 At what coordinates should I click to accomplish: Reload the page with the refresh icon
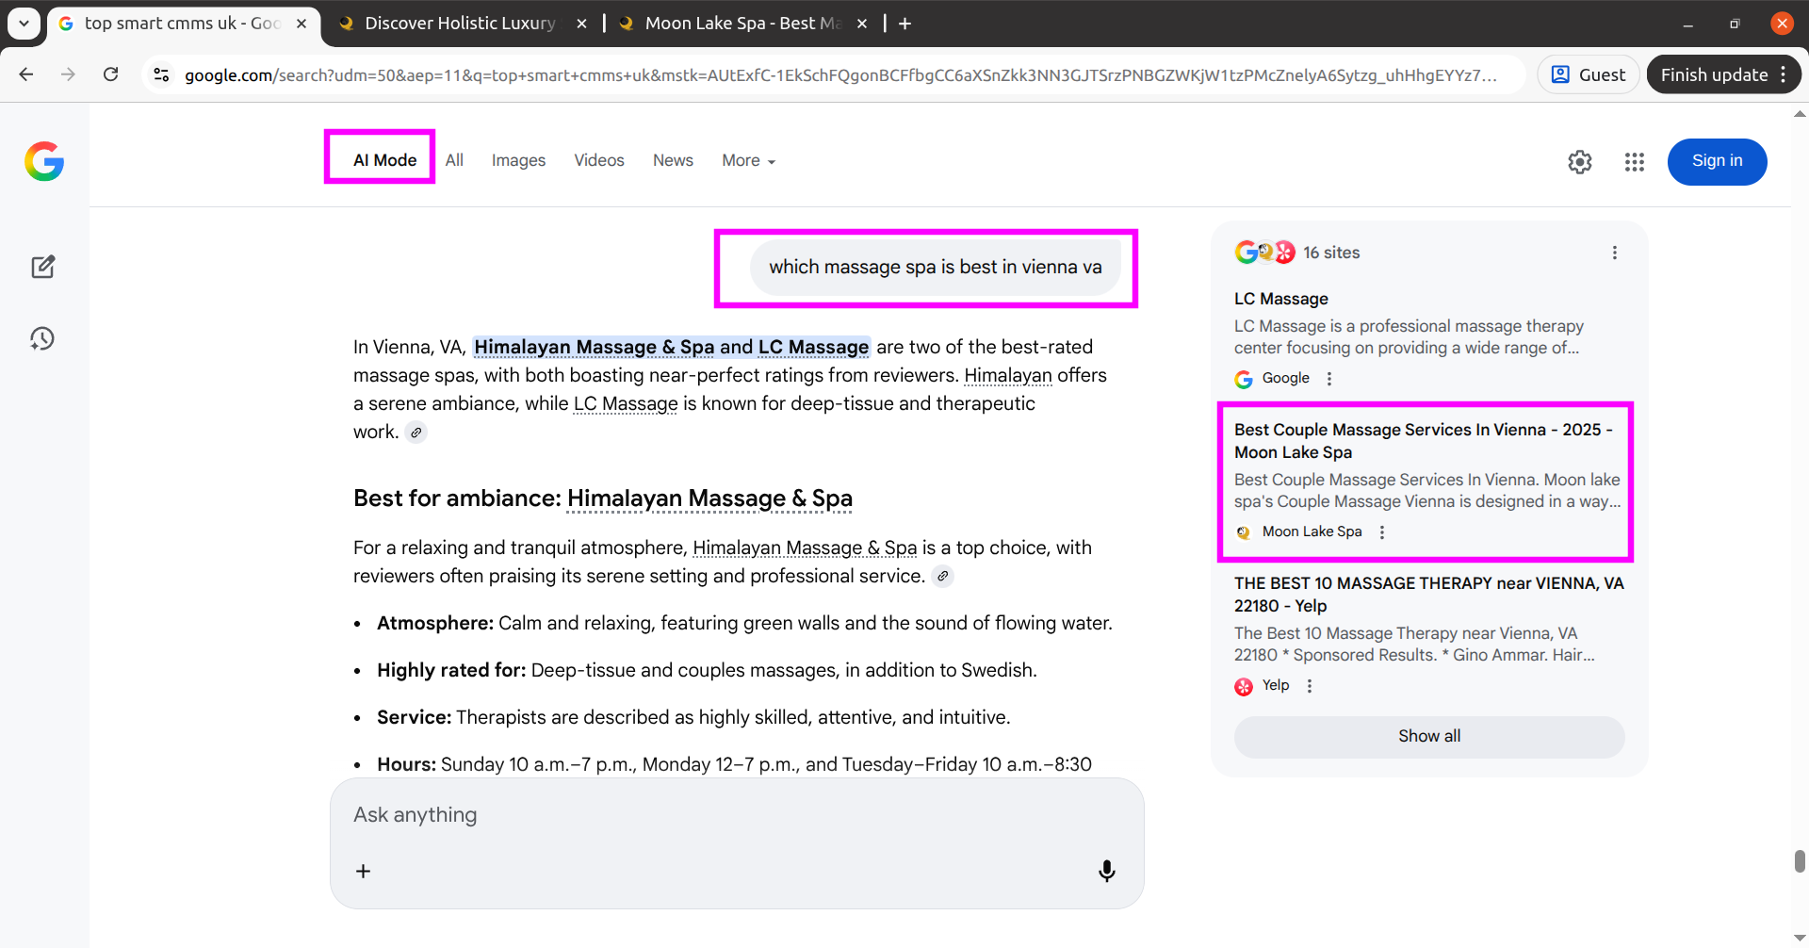pyautogui.click(x=110, y=74)
